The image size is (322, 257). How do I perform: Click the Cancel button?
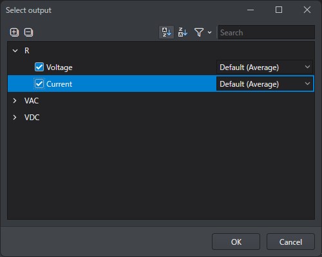(x=290, y=242)
